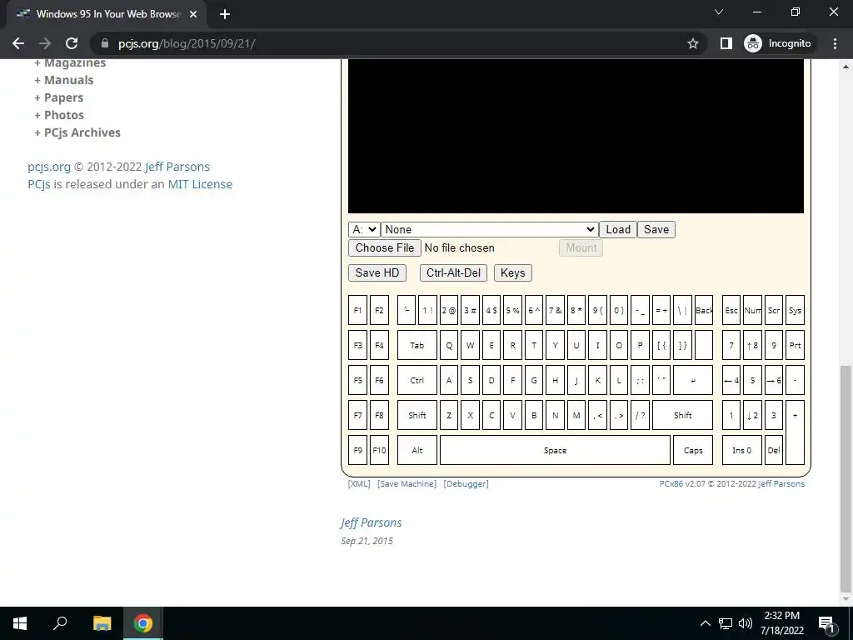Tap the Prt virtual key
Screen dimensions: 853x640
[795, 345]
